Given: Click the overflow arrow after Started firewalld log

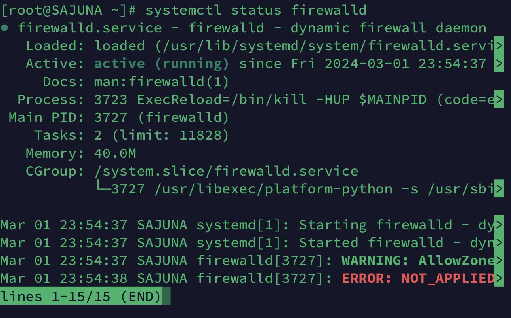Looking at the screenshot, I should point(499,242).
